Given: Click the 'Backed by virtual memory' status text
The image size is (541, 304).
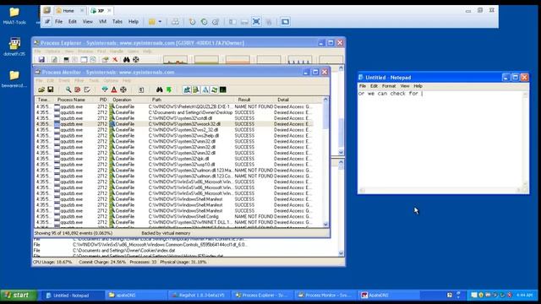Looking at the screenshot, I should [x=166, y=233].
